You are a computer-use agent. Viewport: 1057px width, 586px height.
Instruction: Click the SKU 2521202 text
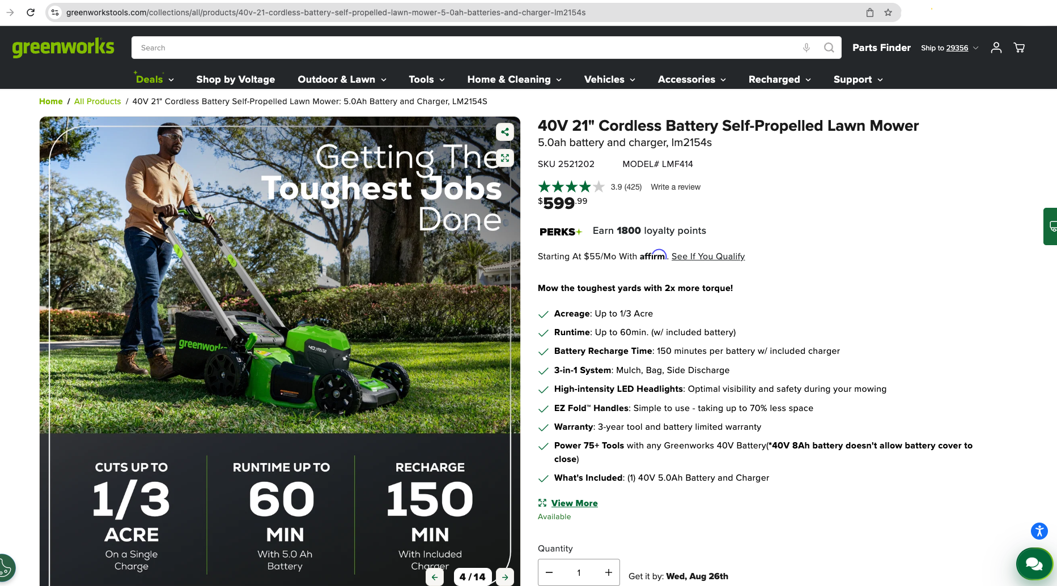(x=566, y=164)
